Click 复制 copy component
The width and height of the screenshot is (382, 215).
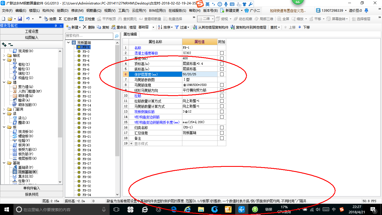[103, 27]
